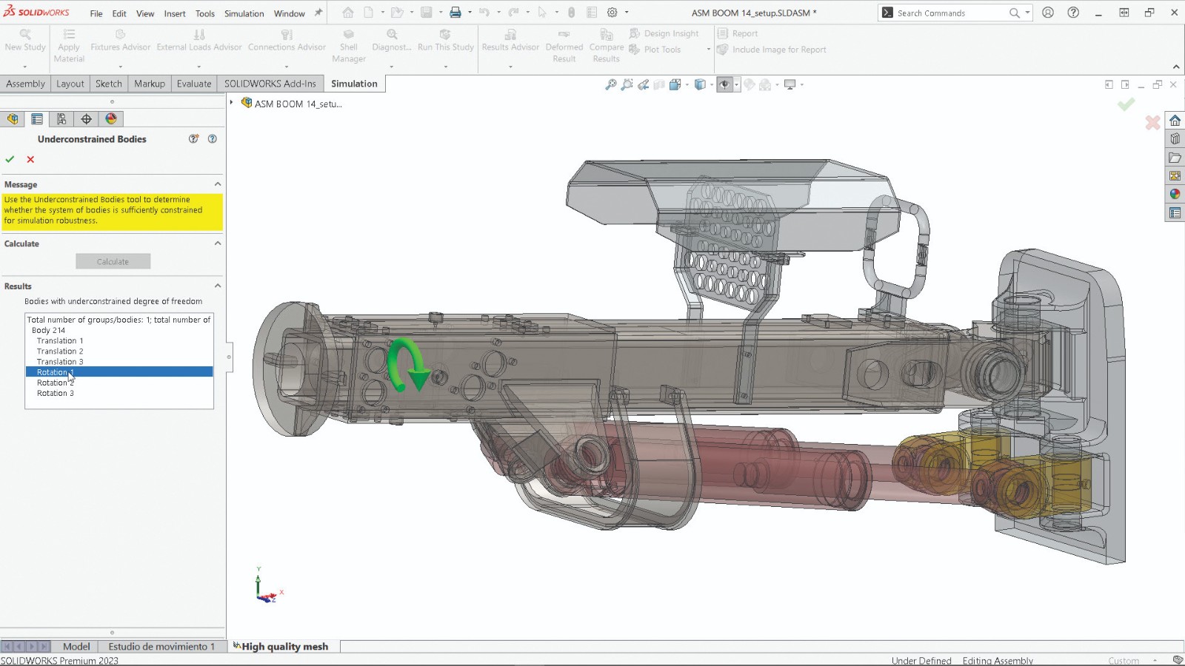The width and height of the screenshot is (1185, 666).
Task: Open the Simulation menu
Action: point(244,13)
